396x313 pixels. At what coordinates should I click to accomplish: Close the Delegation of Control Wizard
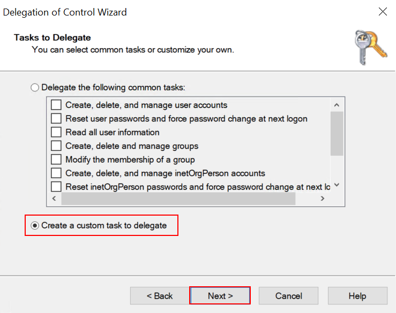click(x=383, y=12)
